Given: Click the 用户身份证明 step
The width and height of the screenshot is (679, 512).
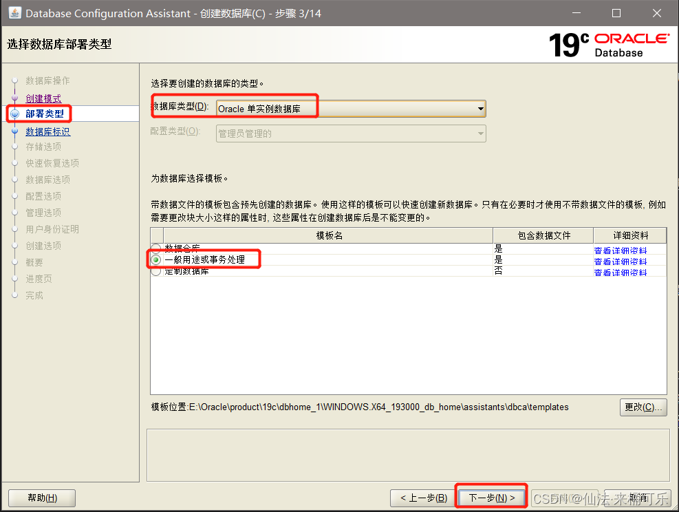Looking at the screenshot, I should click(x=52, y=229).
